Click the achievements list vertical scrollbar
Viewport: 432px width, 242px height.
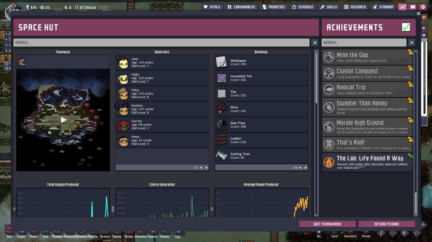(416, 133)
